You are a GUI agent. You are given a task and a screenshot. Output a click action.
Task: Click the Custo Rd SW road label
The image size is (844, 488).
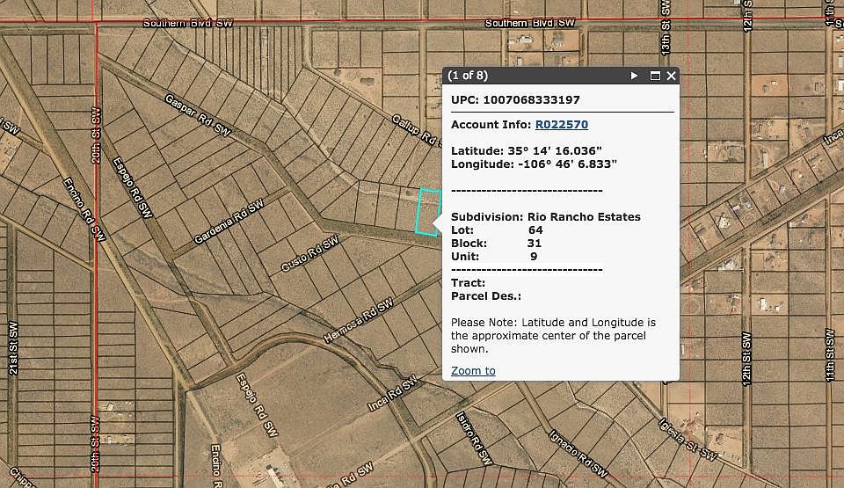[309, 253]
